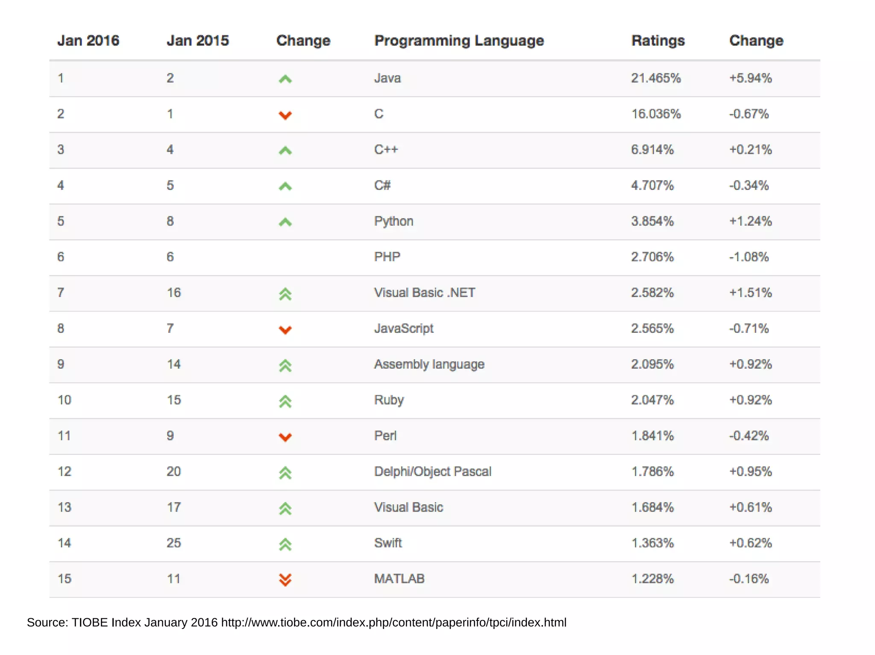Select the JavaScript language name

pos(404,328)
